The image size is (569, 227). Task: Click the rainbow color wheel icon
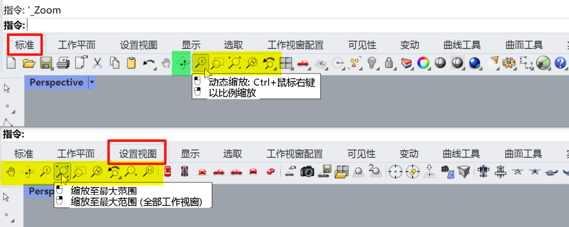[423, 64]
